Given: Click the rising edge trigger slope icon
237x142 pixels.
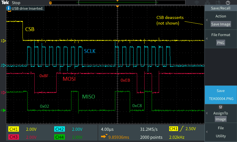Looking at the screenshot, I should pos(181,129).
